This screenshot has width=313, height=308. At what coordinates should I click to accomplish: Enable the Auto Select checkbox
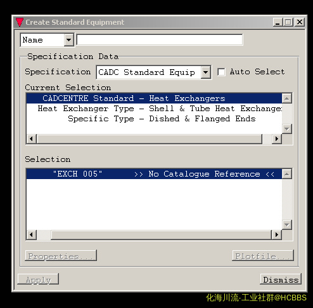click(x=221, y=72)
